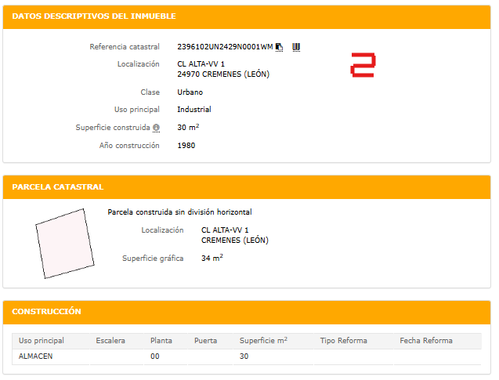Image resolution: width=499 pixels, height=380 pixels.
Task: Click the Superficie gráfica value 34 m²
Action: [x=212, y=258]
